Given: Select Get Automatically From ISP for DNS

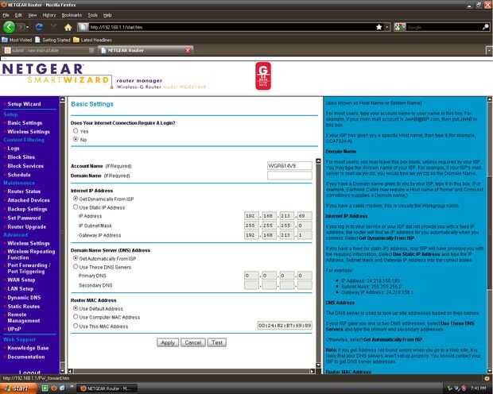Looking at the screenshot, I should [x=76, y=258].
